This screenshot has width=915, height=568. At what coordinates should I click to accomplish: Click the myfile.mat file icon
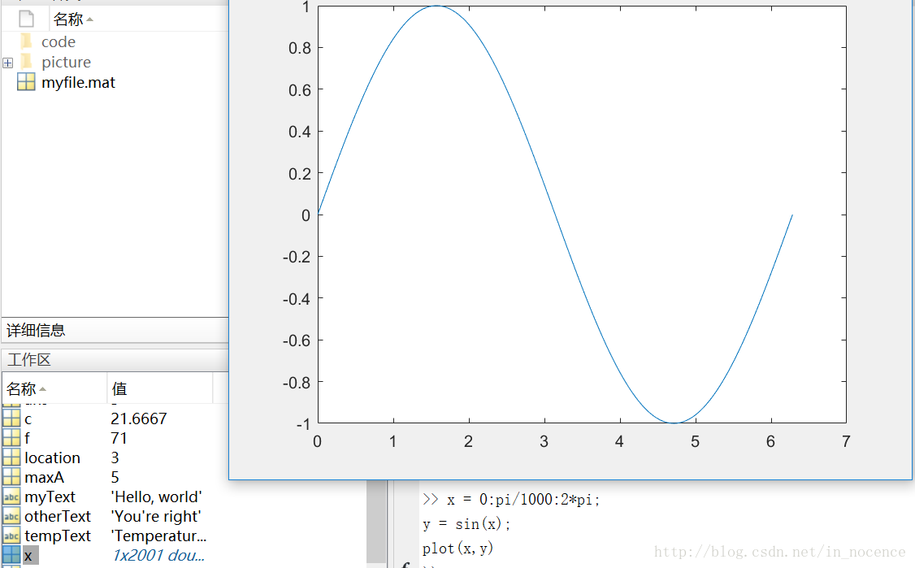(x=26, y=82)
